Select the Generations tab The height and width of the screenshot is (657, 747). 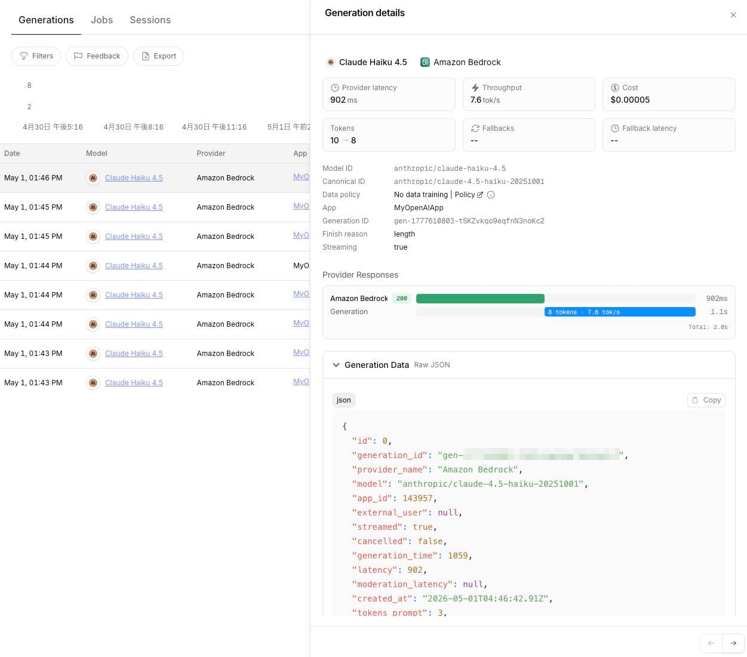[x=46, y=20]
